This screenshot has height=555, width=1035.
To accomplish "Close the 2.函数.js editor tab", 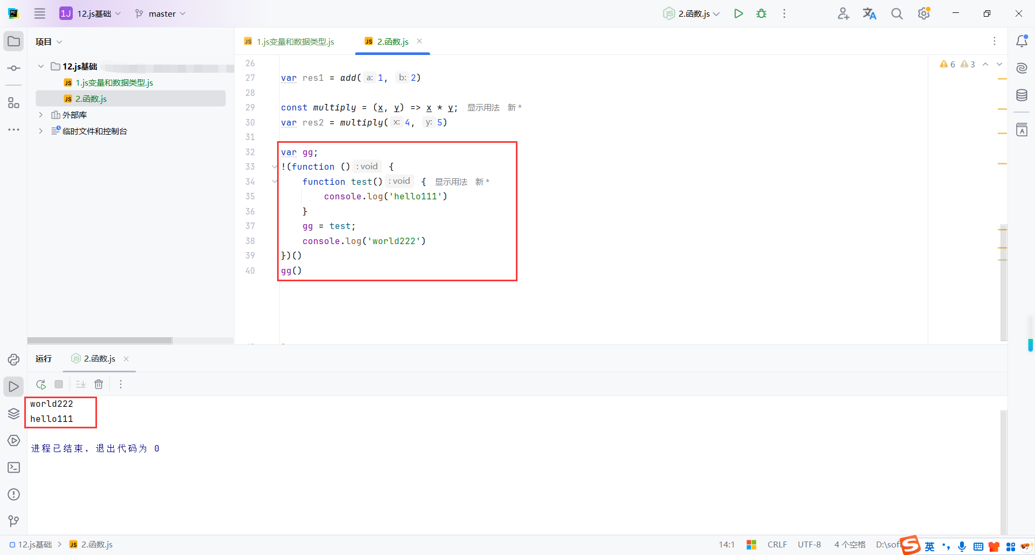I will (x=419, y=41).
